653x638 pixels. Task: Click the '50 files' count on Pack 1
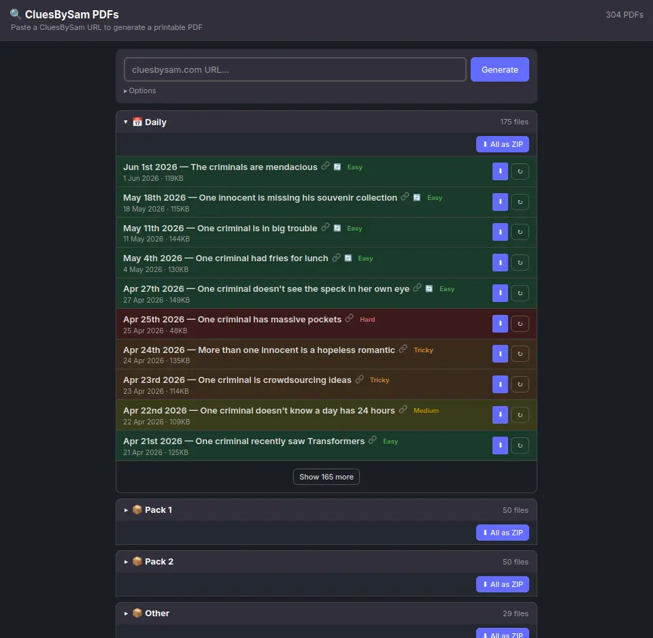(x=515, y=510)
